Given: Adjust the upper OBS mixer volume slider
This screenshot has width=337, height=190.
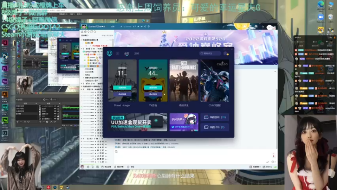Looking at the screenshot, I should [71, 111].
